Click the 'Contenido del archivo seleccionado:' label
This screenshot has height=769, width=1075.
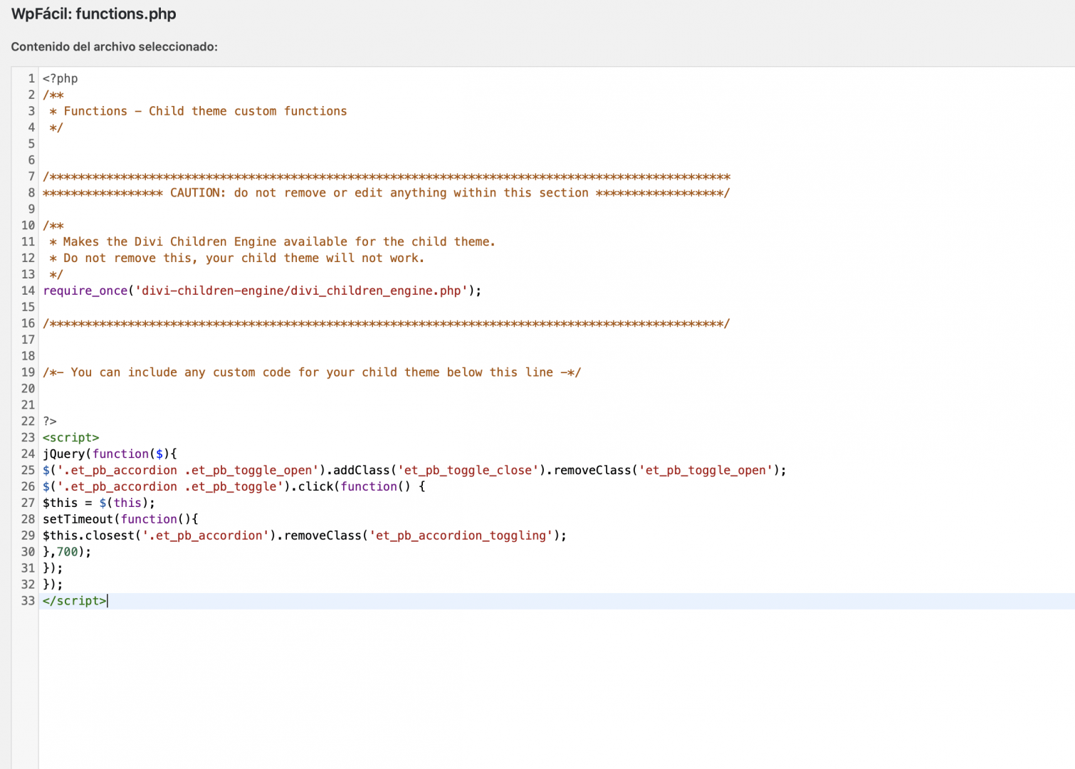[115, 47]
